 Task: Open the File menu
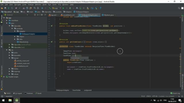(2, 5)
